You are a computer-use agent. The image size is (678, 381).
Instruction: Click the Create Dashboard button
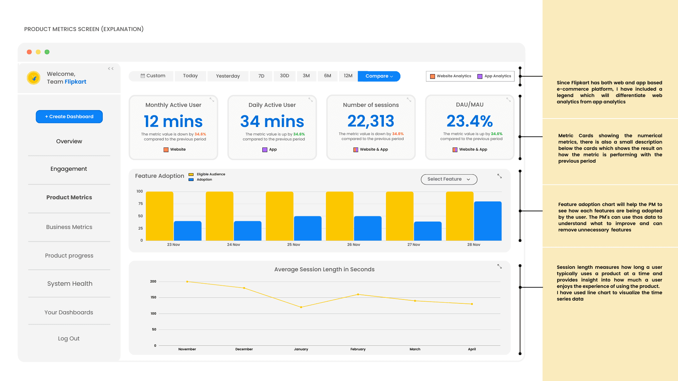[x=69, y=117]
